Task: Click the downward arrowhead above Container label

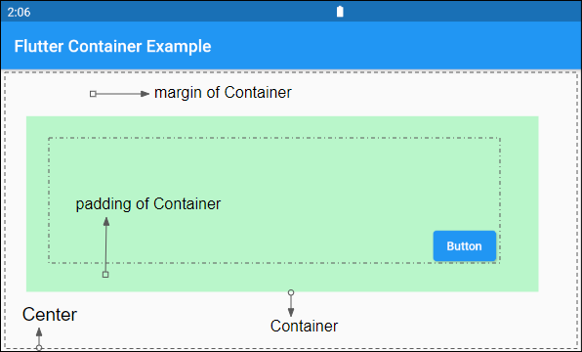Action: [291, 312]
